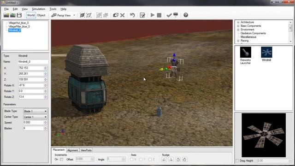Click the Blades count spinner arrows

point(45,128)
